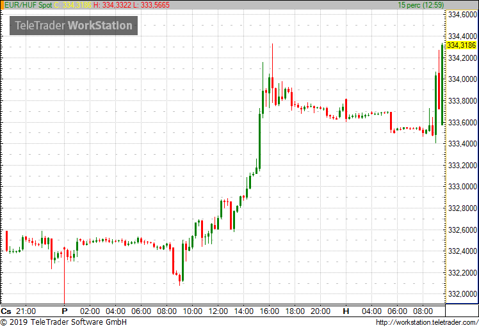The width and height of the screenshot is (479, 328).
Task: Click the 10:00 time axis label
Action: coord(193,311)
